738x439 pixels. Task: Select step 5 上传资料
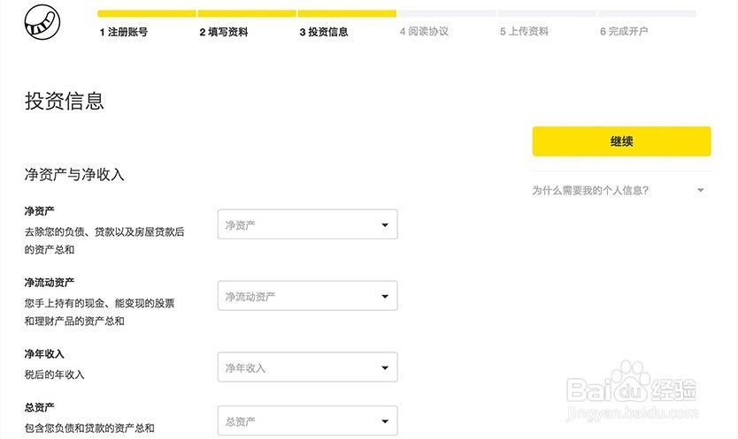[x=524, y=32]
